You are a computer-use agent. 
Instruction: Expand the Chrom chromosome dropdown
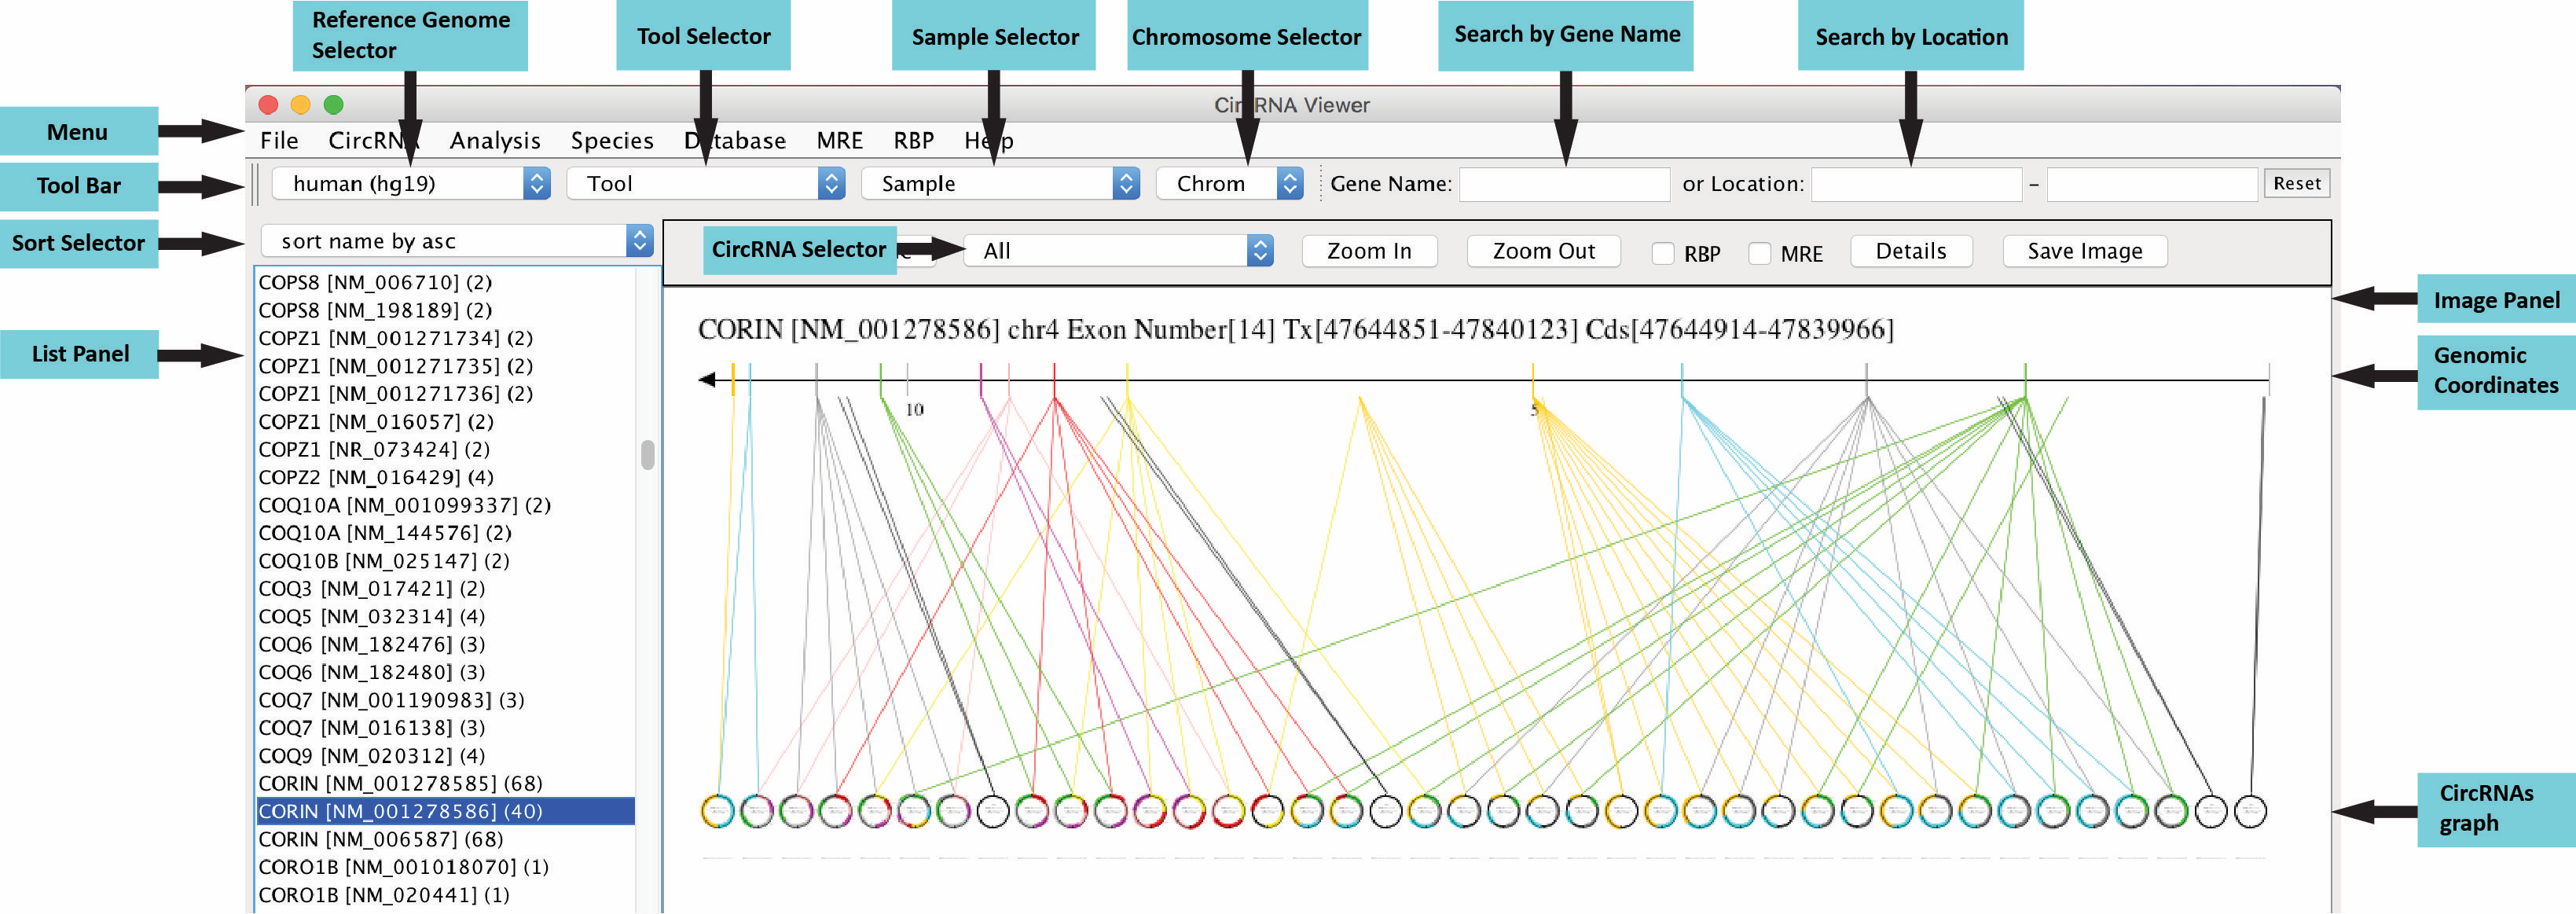coord(1229,183)
